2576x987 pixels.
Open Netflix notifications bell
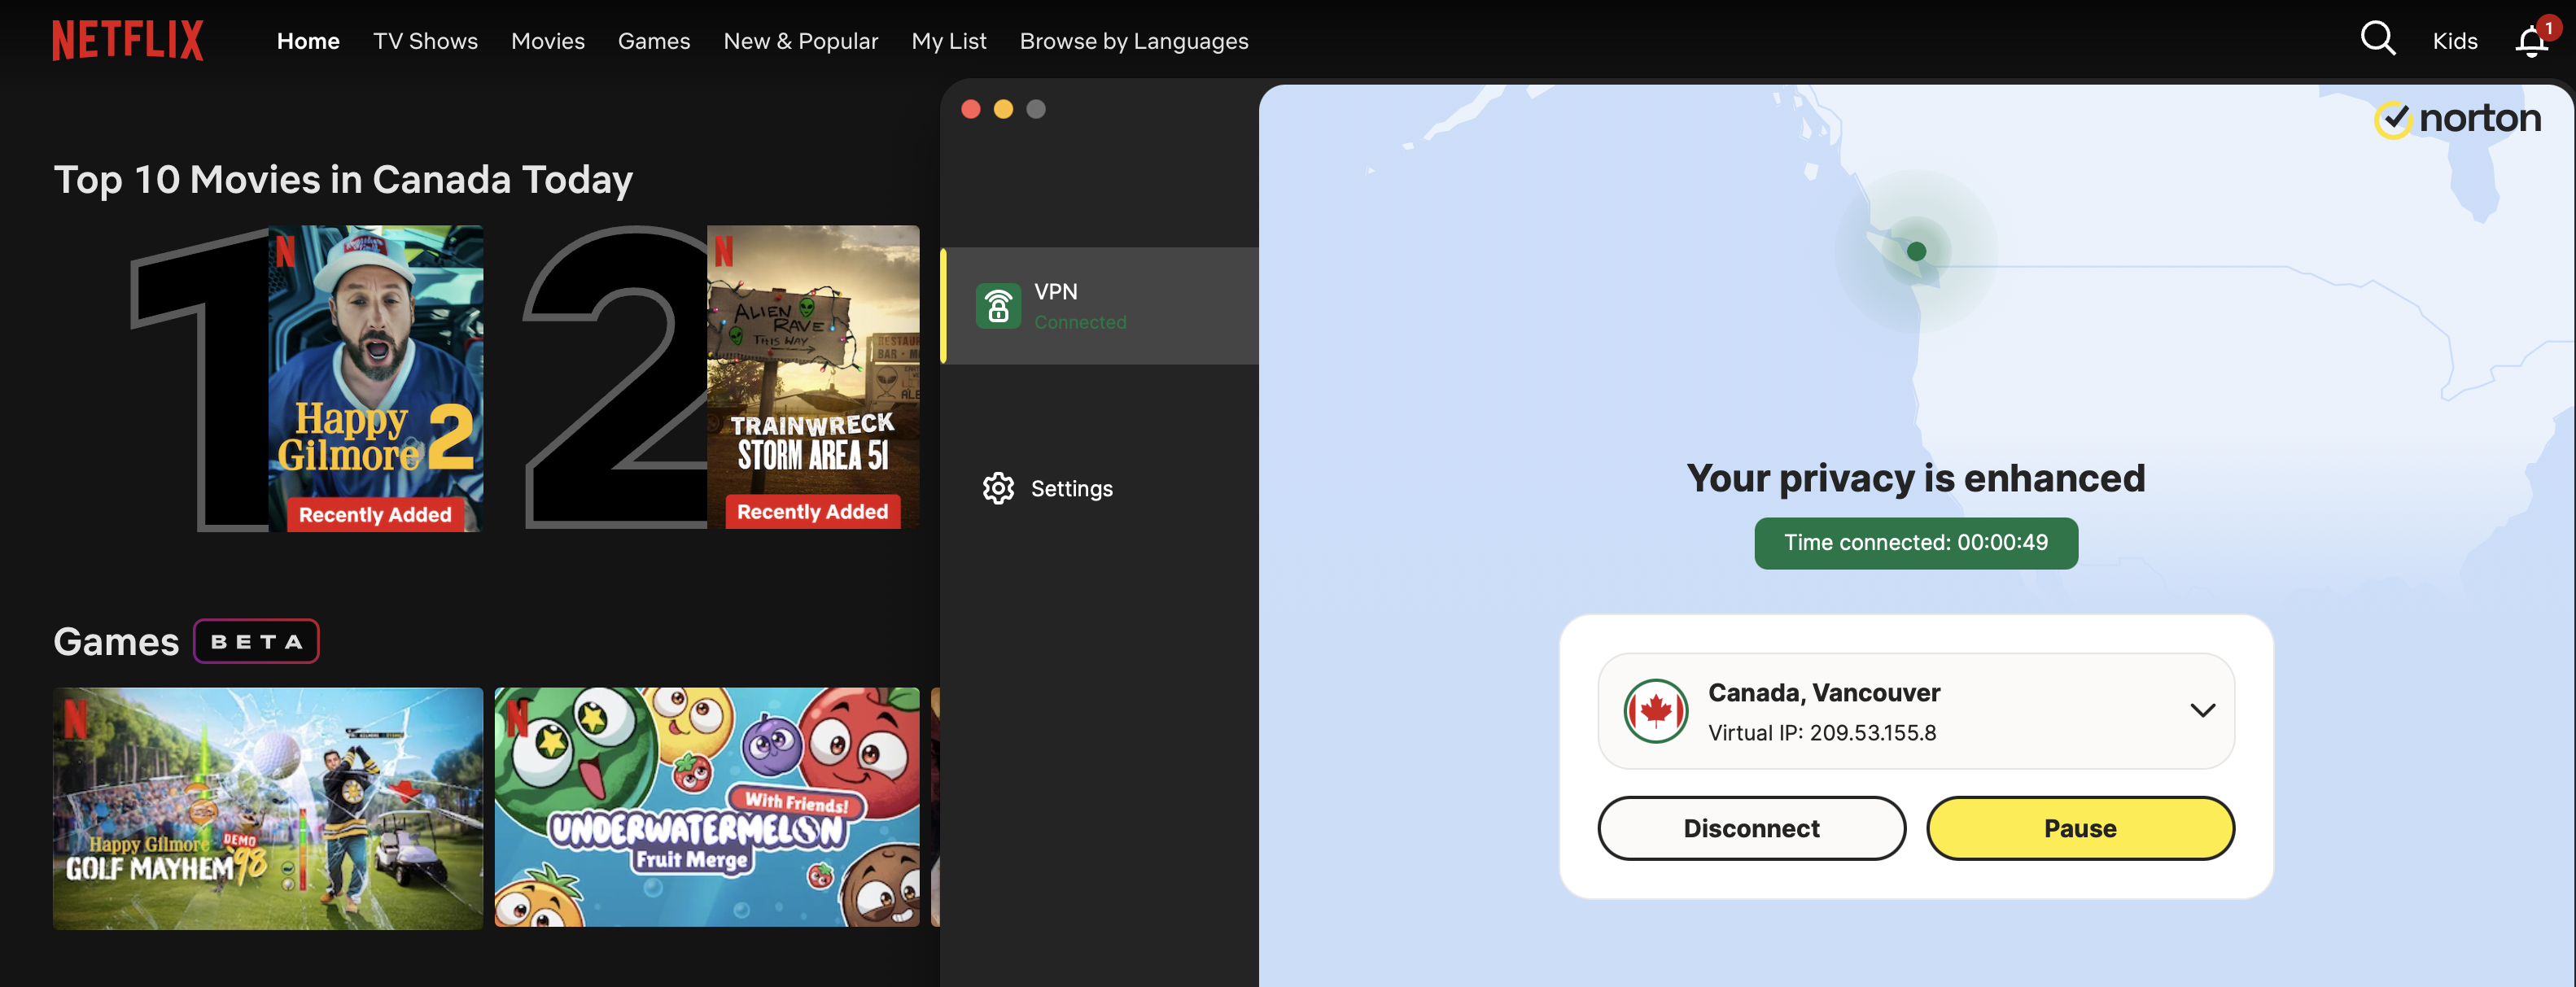point(2531,41)
